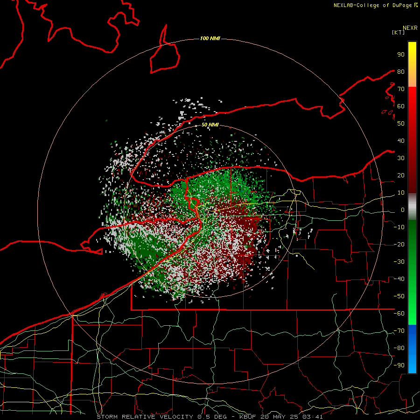Click the 0.5 DEG elevation label

[213, 417]
